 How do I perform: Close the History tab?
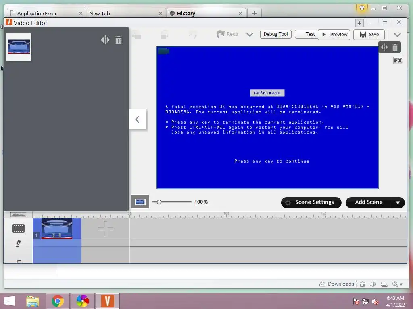[240, 13]
